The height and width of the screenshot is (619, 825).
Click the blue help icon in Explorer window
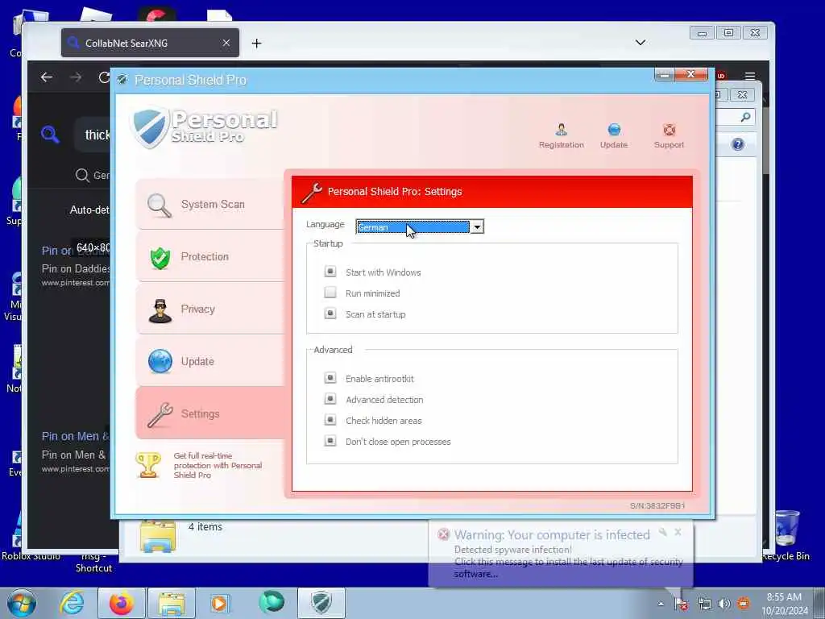tap(738, 144)
